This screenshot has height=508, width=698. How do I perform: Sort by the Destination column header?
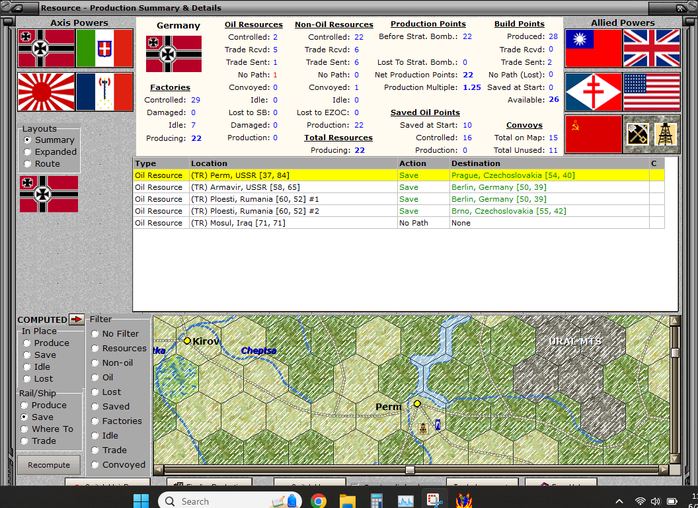(549, 163)
